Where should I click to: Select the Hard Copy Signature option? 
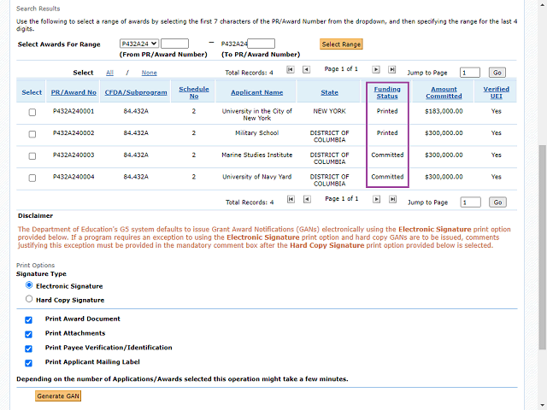coord(30,300)
